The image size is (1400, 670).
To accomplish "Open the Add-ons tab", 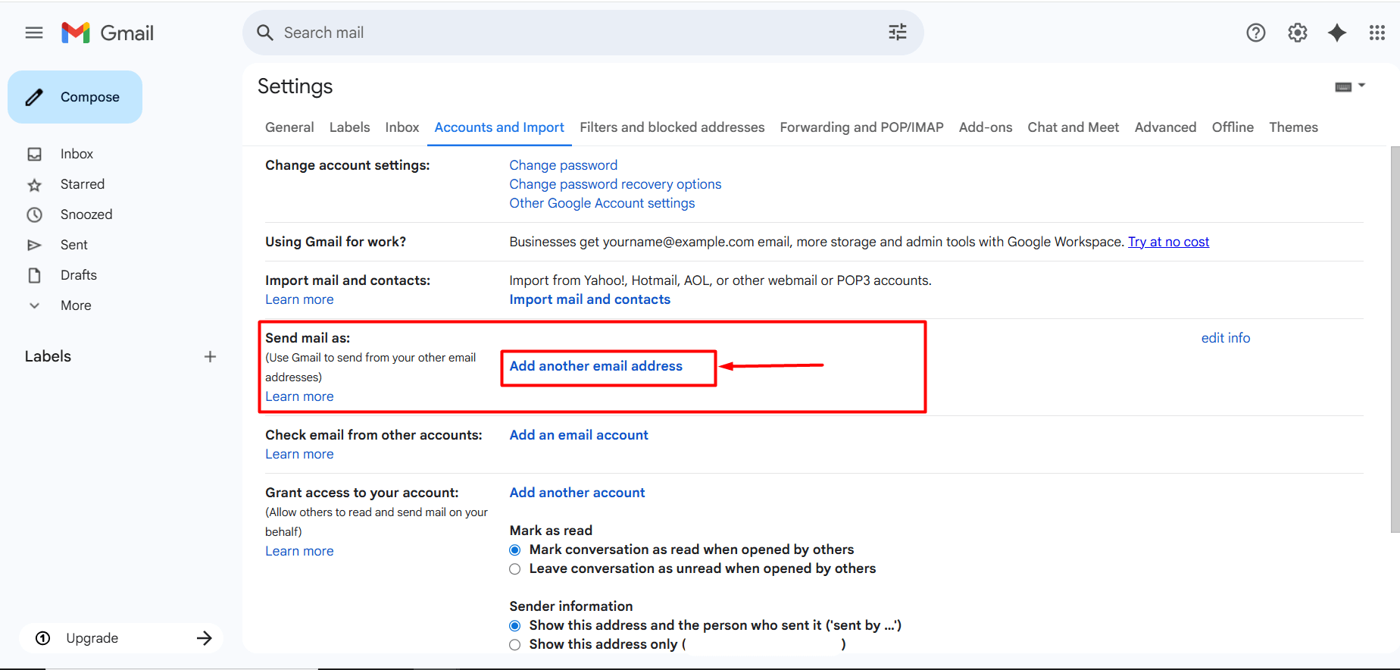I will pos(986,127).
